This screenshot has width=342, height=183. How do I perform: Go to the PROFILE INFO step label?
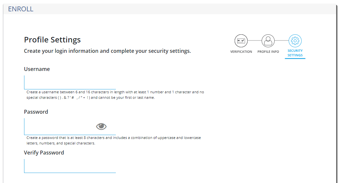click(x=268, y=52)
